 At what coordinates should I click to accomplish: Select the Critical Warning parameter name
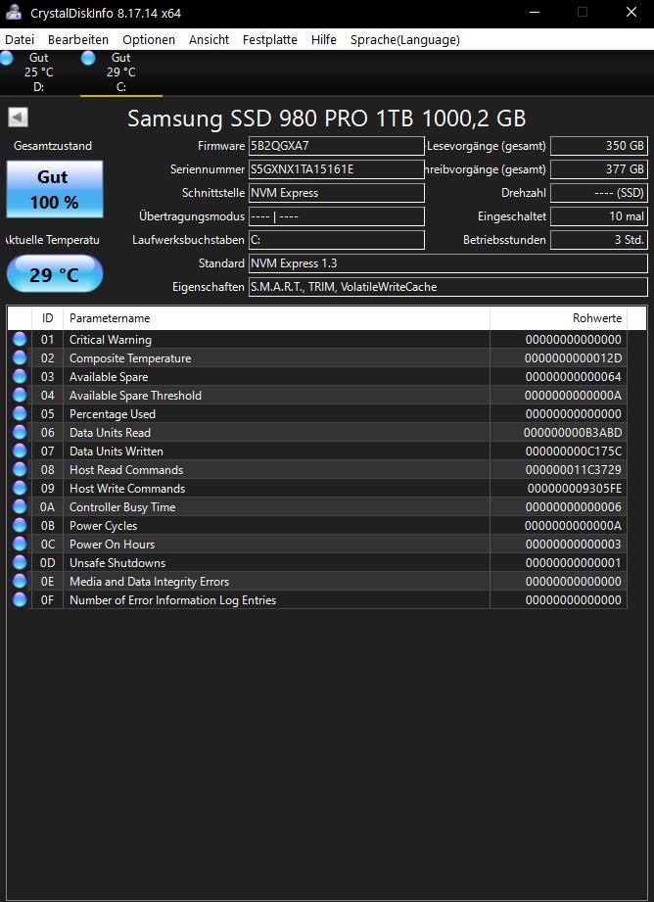click(x=111, y=340)
